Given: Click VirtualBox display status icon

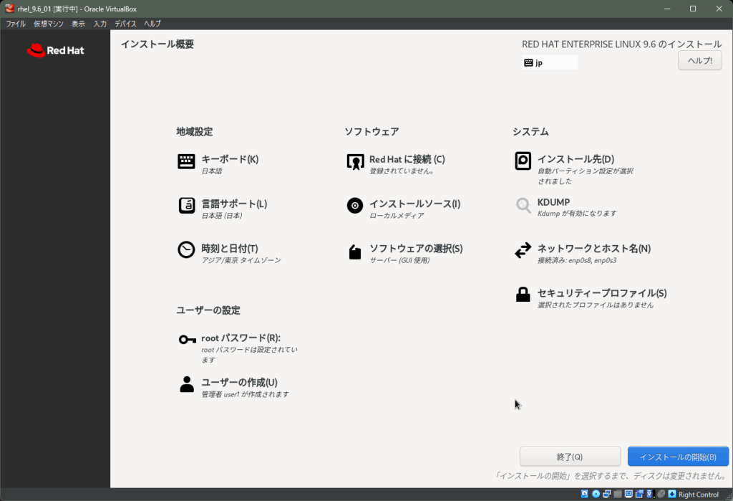Looking at the screenshot, I should [628, 494].
